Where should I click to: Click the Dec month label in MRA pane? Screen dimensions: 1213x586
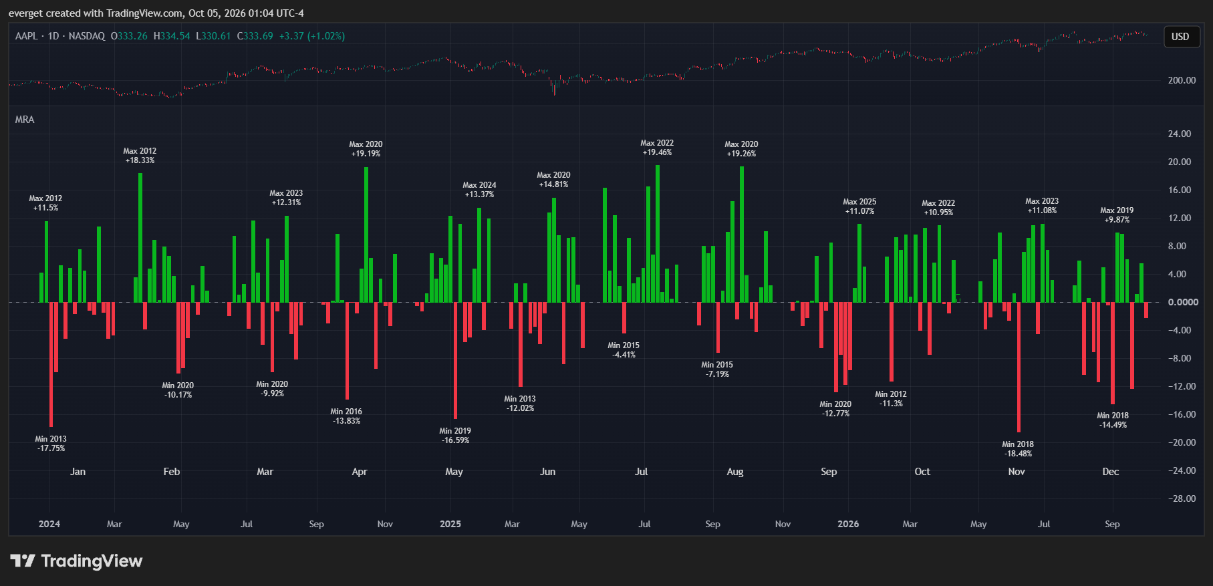pos(1110,472)
